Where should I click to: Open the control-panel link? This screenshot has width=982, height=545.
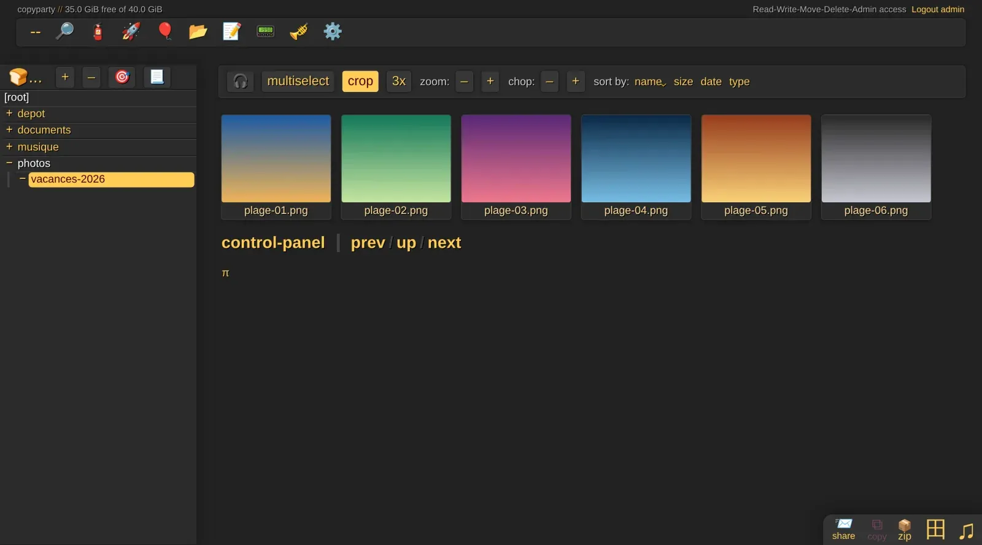(273, 243)
